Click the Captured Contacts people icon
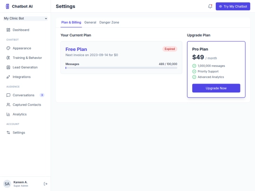 (8, 105)
